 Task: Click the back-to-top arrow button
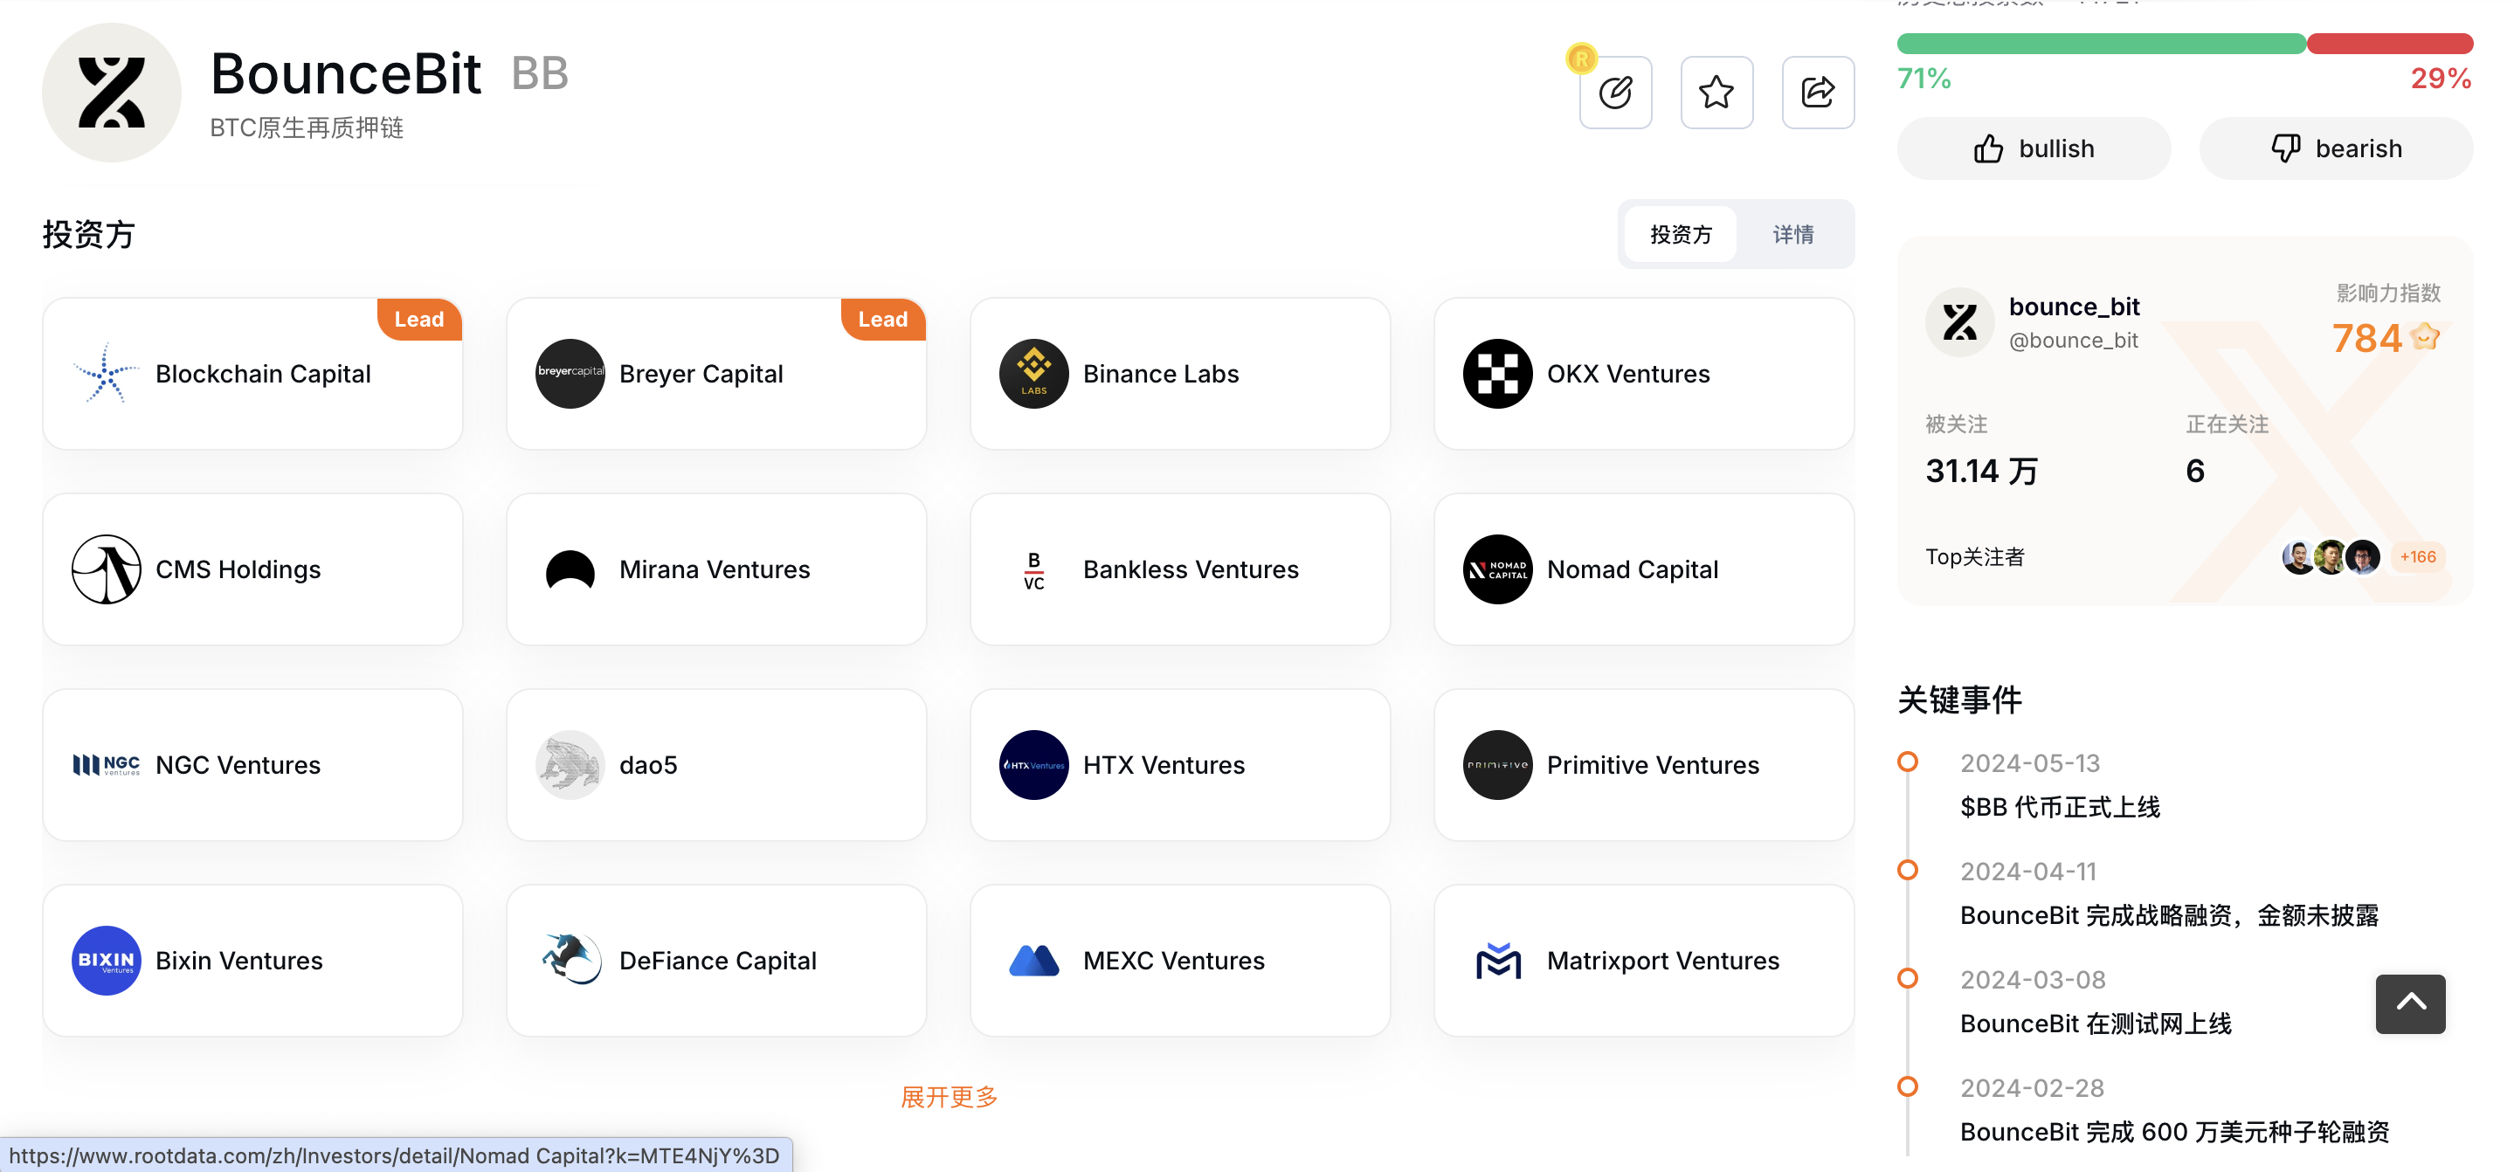click(2409, 1003)
